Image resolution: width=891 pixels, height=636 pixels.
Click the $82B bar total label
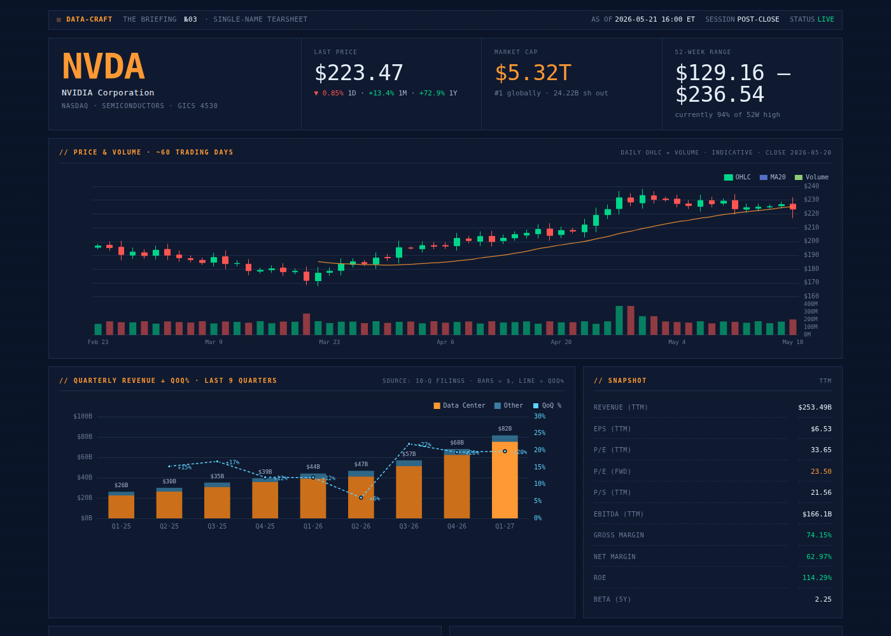tap(505, 429)
